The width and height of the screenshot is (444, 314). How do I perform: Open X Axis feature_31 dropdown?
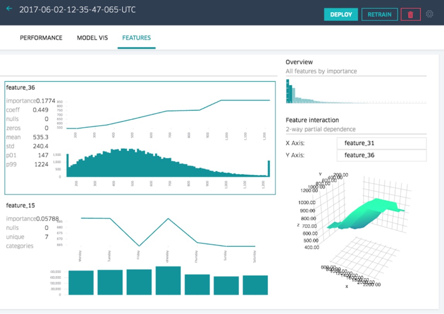[381, 143]
